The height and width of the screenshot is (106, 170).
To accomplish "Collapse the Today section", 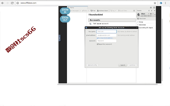I will (x=138, y=22).
